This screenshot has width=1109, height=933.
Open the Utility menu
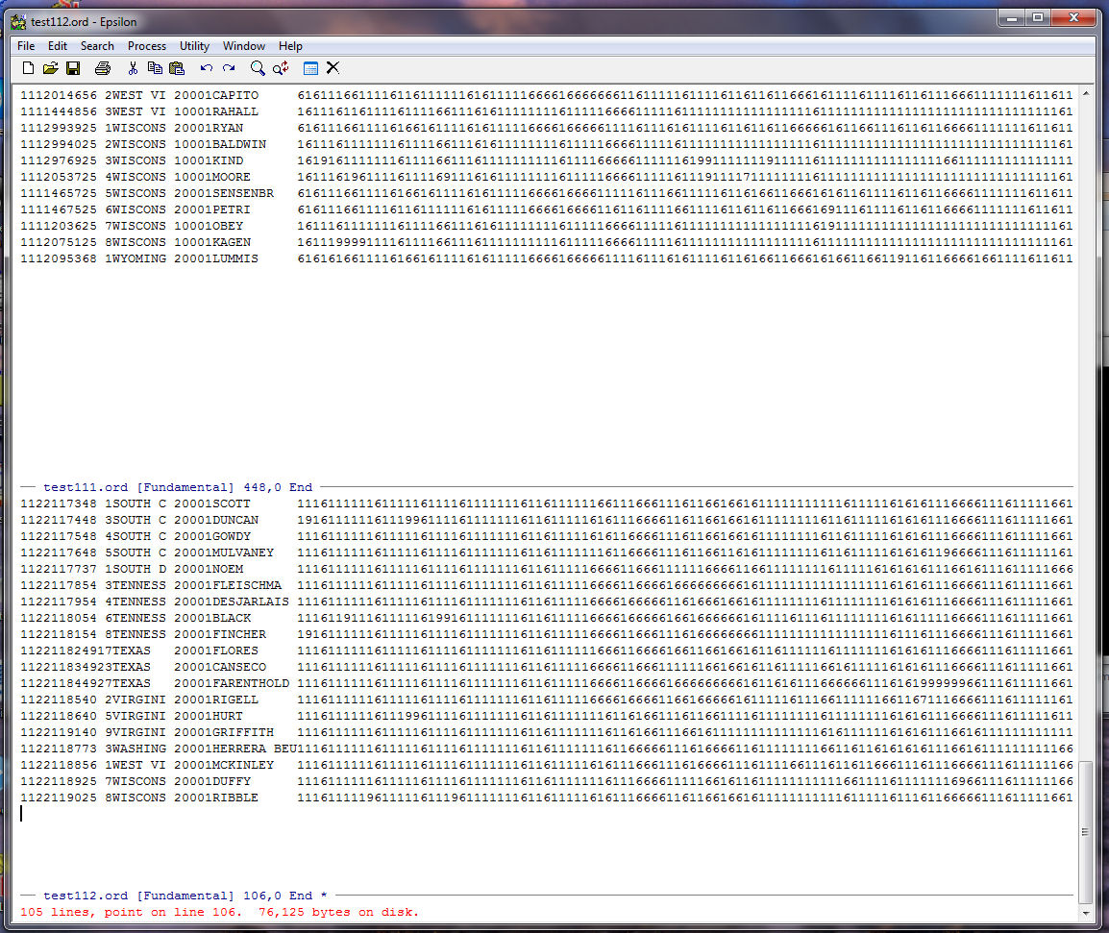coord(194,46)
